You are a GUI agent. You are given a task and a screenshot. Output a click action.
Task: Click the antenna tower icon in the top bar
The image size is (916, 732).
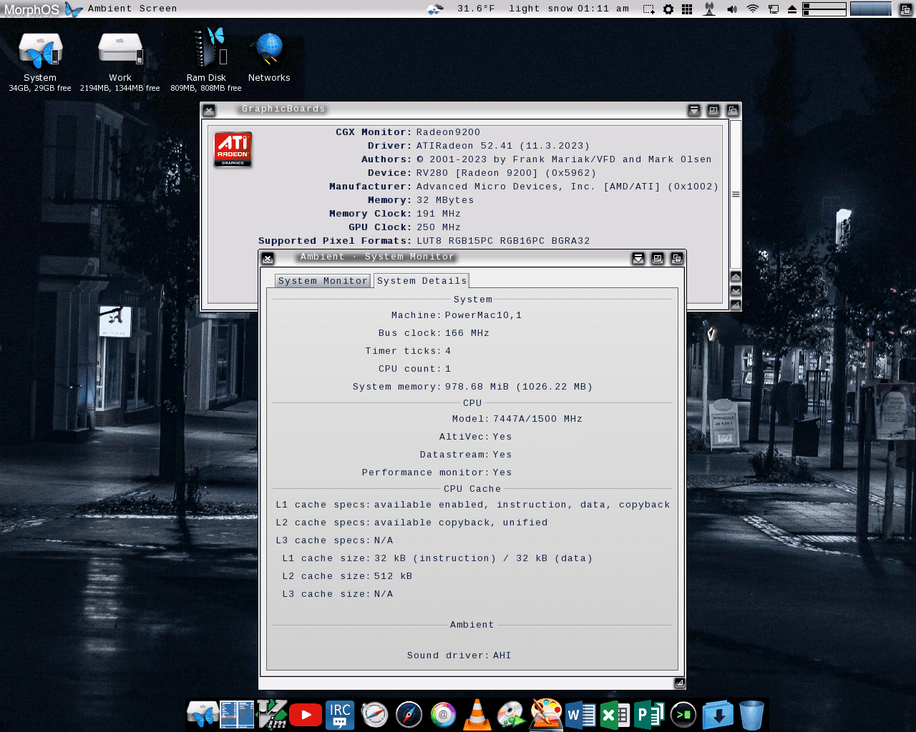click(x=709, y=9)
